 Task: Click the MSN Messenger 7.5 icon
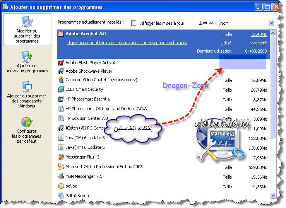point(61,176)
